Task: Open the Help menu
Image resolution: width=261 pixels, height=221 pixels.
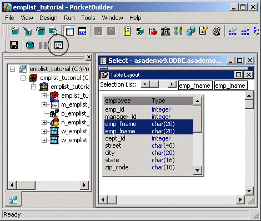Action: pyautogui.click(x=135, y=18)
